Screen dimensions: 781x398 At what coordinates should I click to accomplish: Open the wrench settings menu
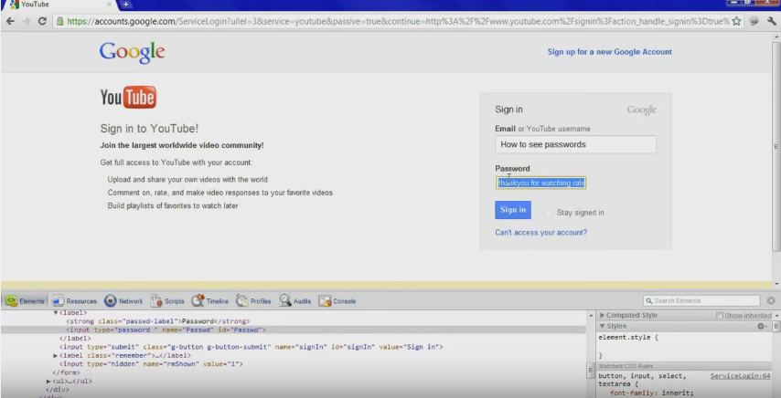[772, 21]
